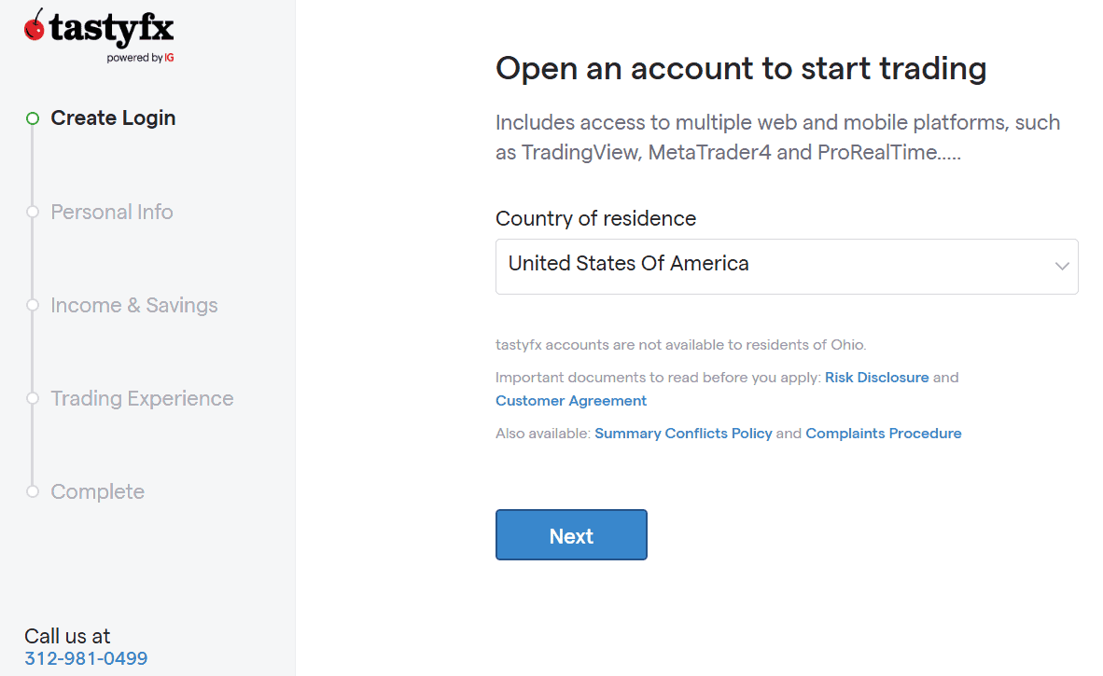Click the Income & Savings step circle

tap(33, 305)
